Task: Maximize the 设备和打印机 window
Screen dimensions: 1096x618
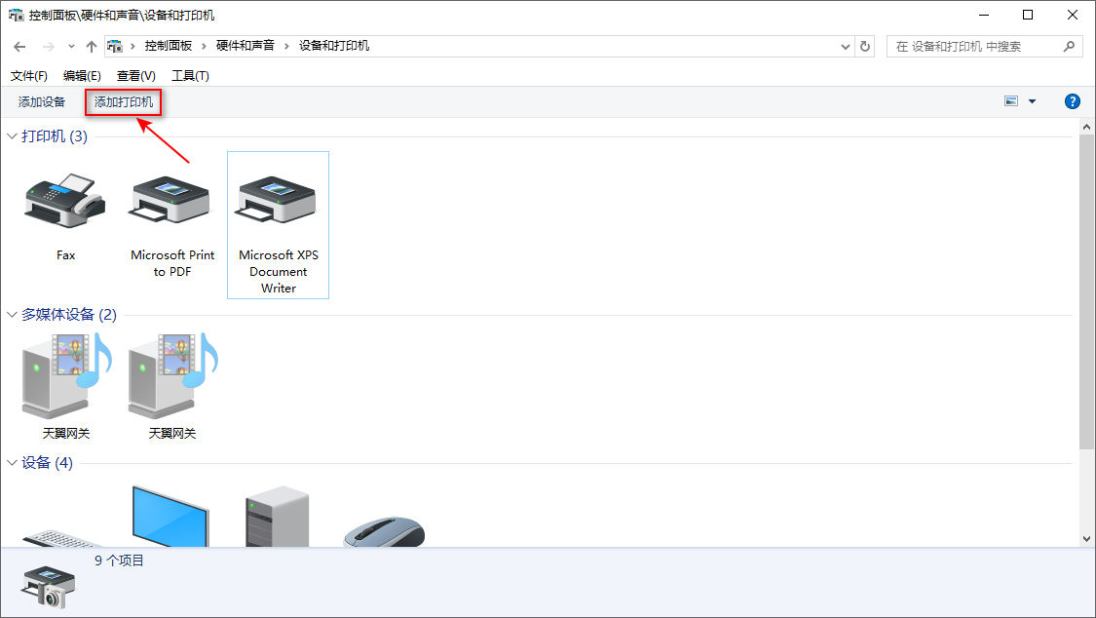Action: coord(1028,15)
